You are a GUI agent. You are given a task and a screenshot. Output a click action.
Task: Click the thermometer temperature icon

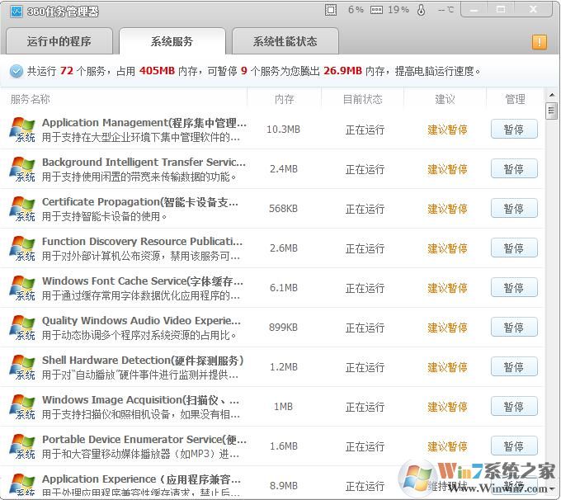(x=421, y=10)
